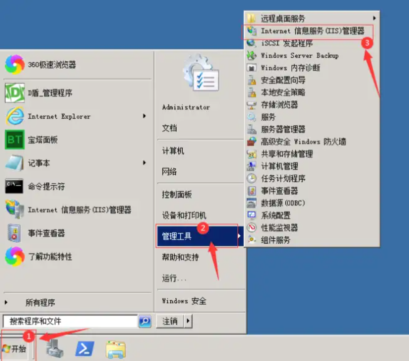
Task: Open the shutdown options arrow beside 注销
Action: click(x=188, y=321)
